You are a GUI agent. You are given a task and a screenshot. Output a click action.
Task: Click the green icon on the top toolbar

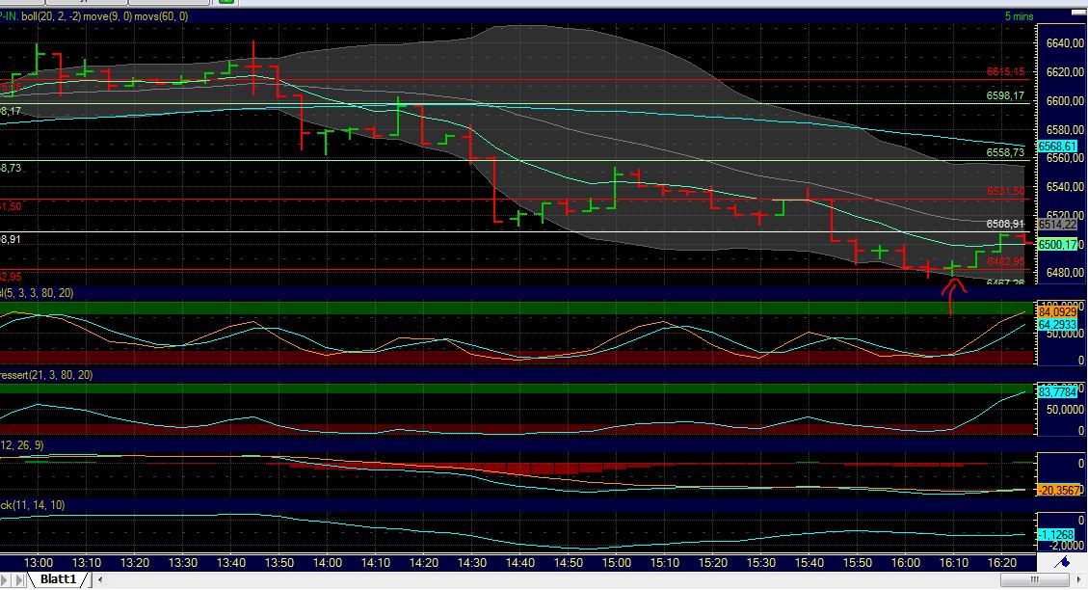point(226,2)
